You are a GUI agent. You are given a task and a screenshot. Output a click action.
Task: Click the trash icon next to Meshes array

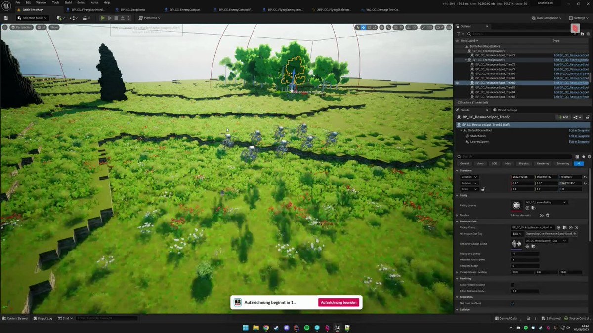click(x=548, y=215)
